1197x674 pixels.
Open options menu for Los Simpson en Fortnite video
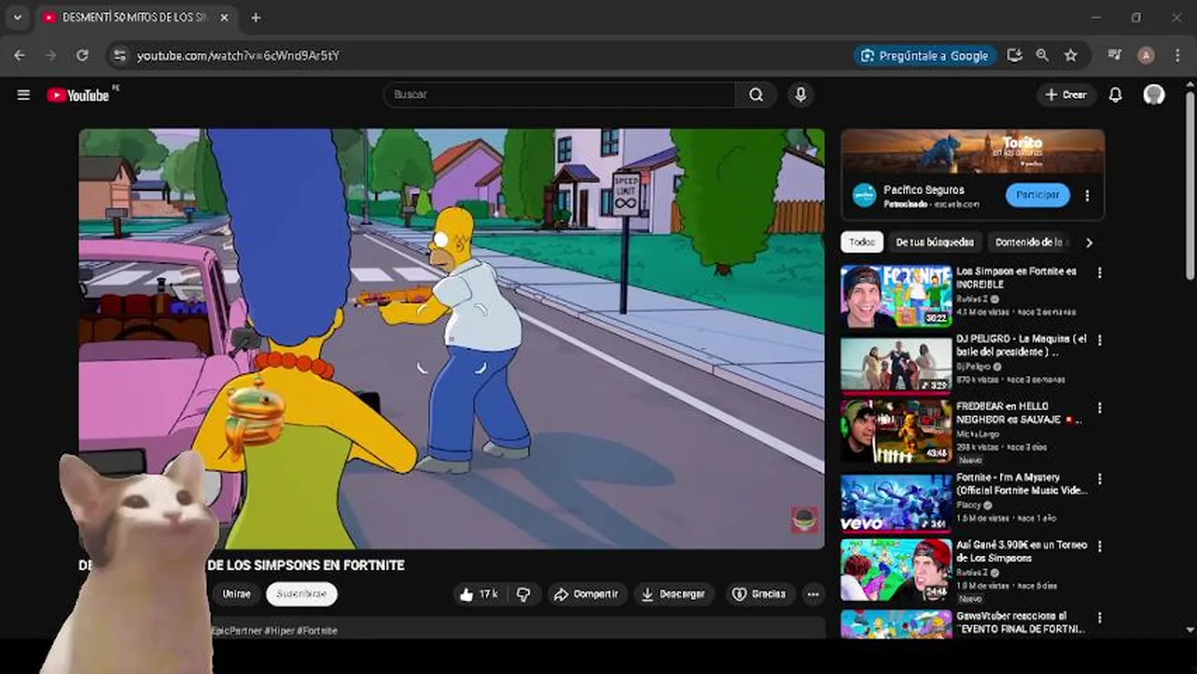click(x=1100, y=272)
